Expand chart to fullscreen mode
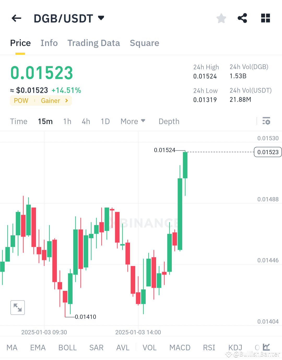Screen dimensions: 282x360 click(x=17, y=307)
